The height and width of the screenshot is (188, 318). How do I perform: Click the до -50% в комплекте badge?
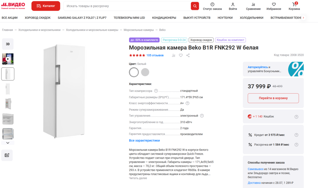click(x=144, y=40)
